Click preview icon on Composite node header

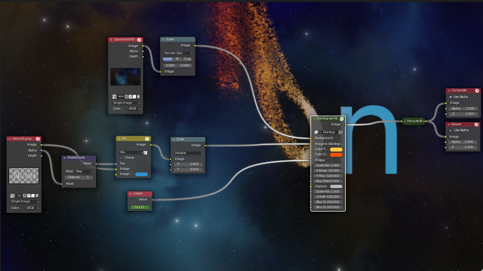(x=477, y=90)
